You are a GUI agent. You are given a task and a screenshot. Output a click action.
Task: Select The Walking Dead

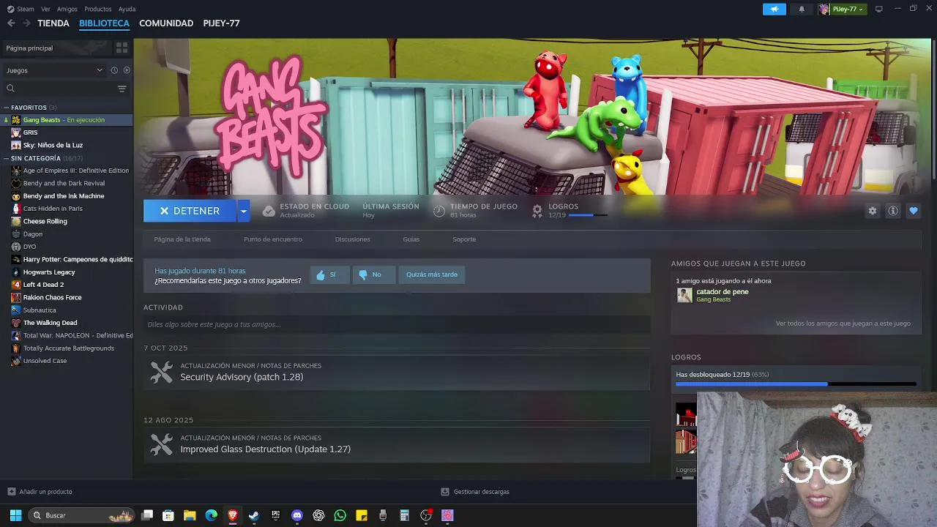click(x=66, y=323)
